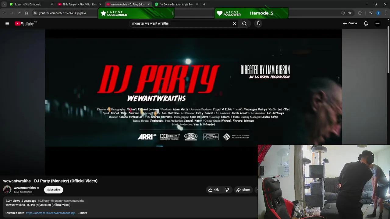Open the YouTube account avatar menu
This screenshot has width=390, height=219.
378,23
